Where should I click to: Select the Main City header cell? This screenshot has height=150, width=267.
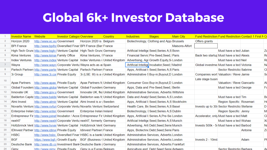click(183, 36)
